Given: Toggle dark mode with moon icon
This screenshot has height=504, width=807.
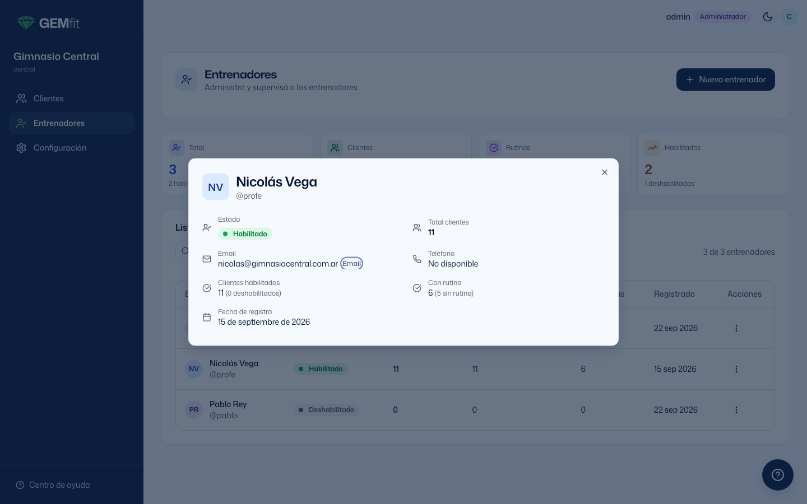Looking at the screenshot, I should [768, 17].
